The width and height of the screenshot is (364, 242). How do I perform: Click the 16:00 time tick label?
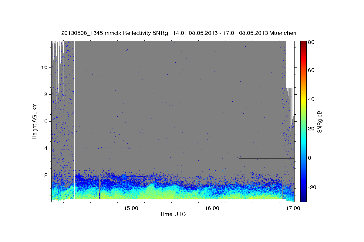[212, 208]
